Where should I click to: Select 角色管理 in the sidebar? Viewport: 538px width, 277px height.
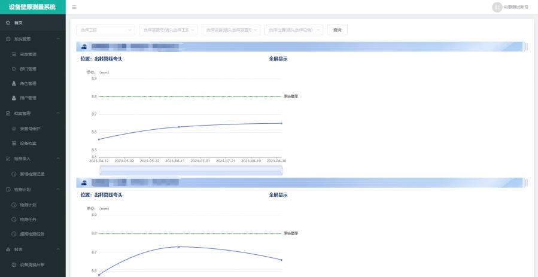tap(28, 84)
